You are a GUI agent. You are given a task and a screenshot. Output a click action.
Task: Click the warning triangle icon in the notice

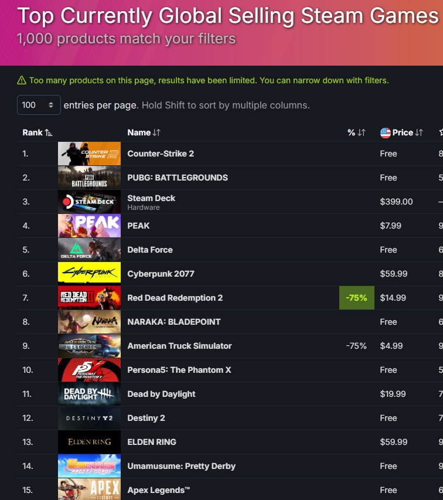(x=21, y=80)
